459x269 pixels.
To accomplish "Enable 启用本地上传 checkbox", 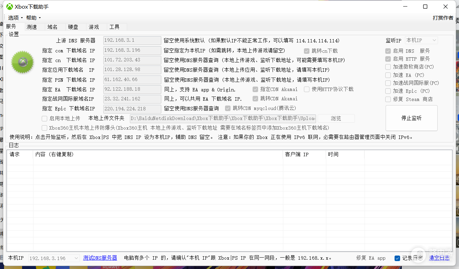I will (44, 118).
